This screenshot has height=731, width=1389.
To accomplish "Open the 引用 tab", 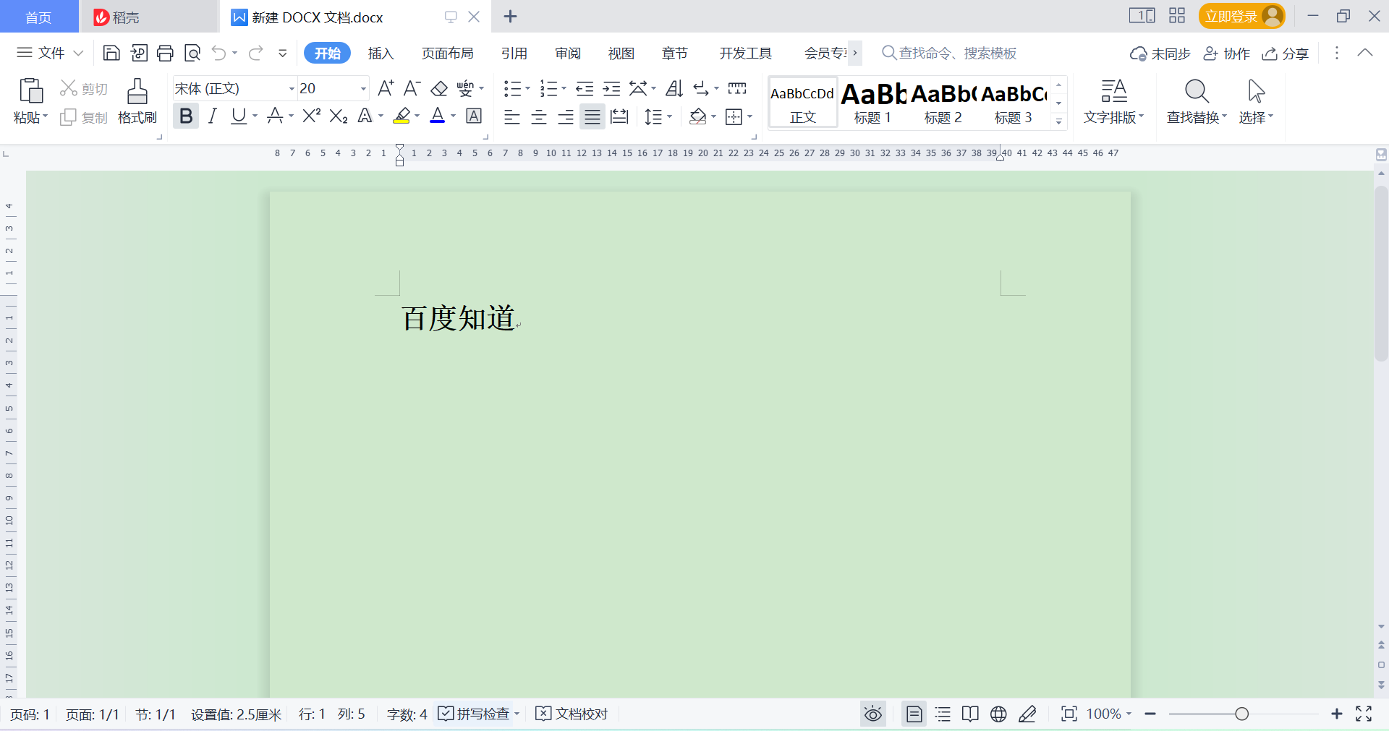I will pyautogui.click(x=514, y=53).
